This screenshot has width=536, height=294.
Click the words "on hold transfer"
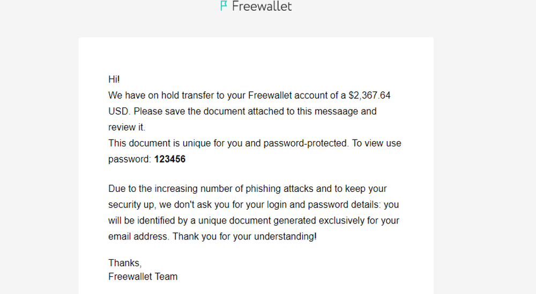point(181,96)
